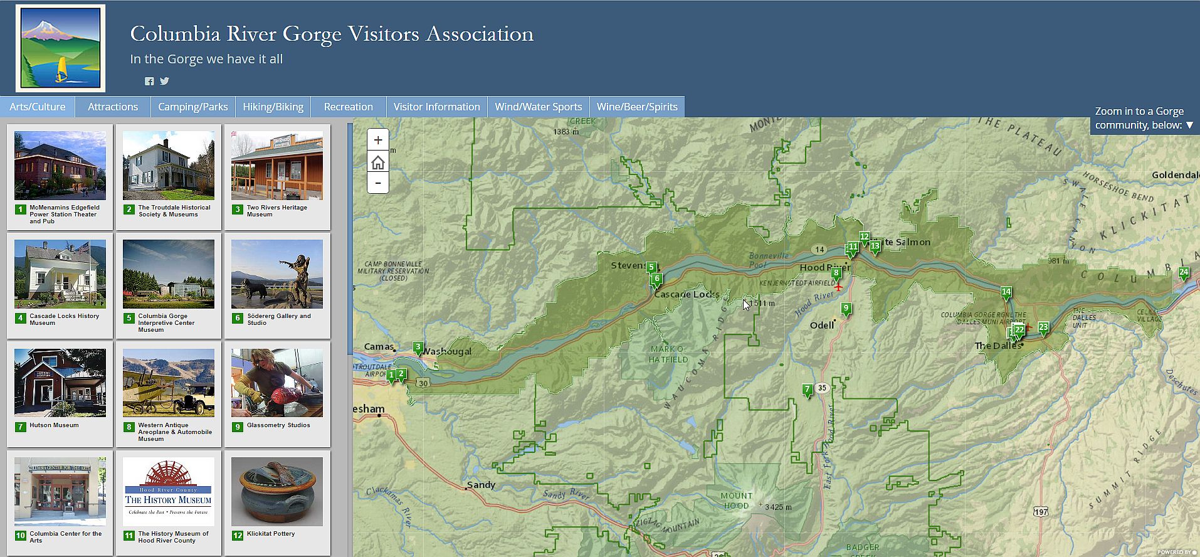
Task: Click the Hutson Museum title text
Action: click(54, 425)
